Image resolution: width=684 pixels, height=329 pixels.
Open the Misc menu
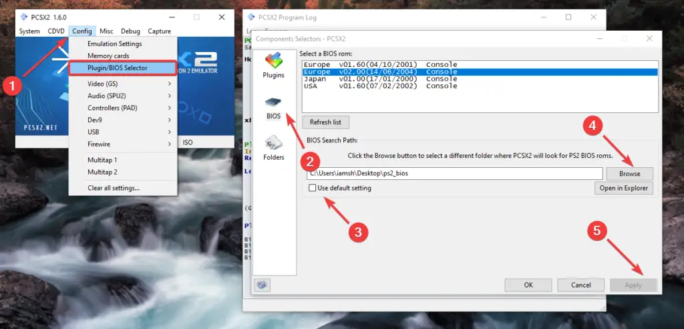(106, 31)
